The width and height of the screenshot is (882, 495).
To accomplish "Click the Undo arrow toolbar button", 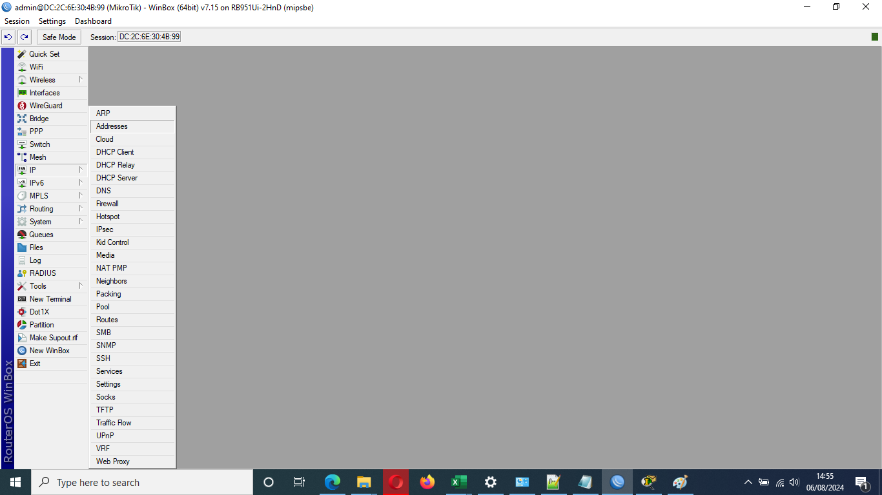I will 8,37.
